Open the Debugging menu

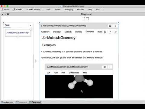click(69, 9)
